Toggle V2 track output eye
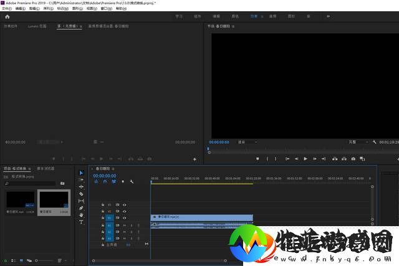The width and height of the screenshot is (399, 266). 125,211
